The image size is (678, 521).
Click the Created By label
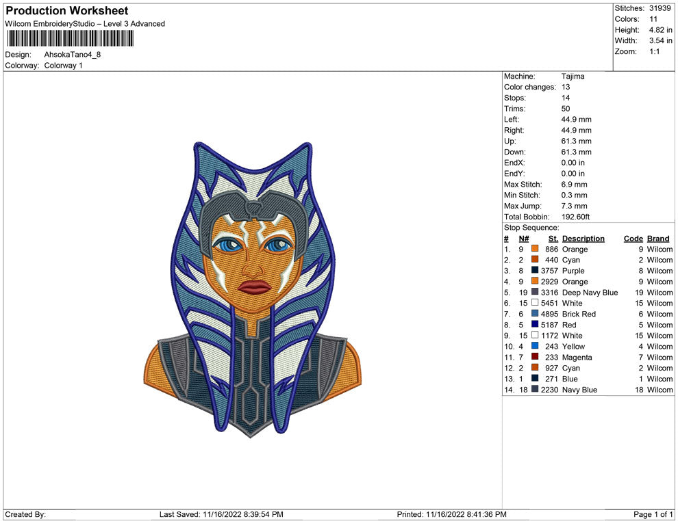(x=25, y=514)
